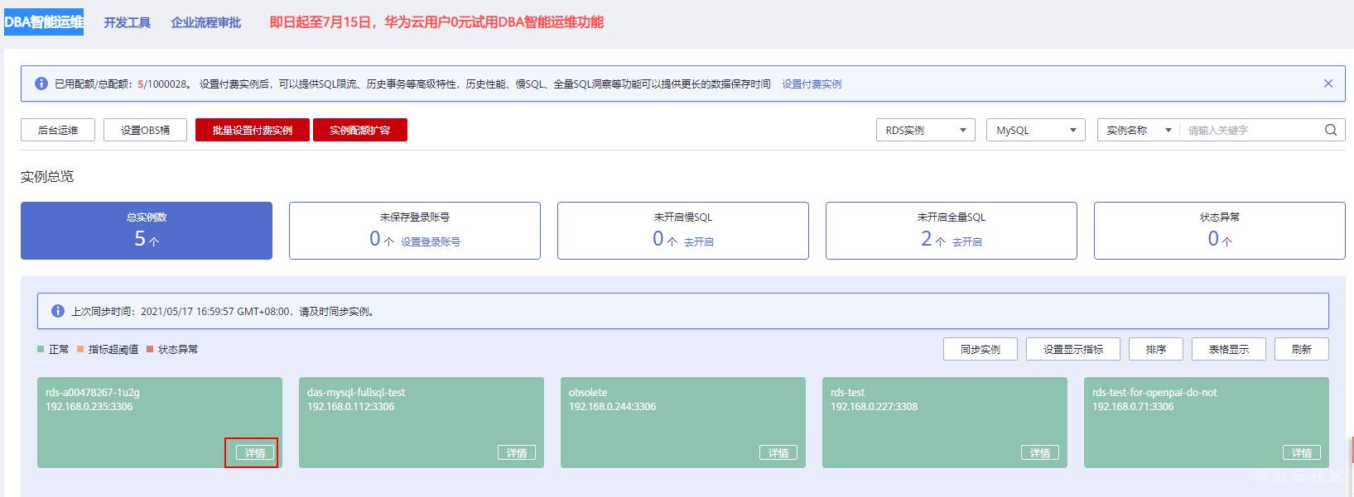Select the 状态异常 overview card
Screen dimensions: 1354x497
(x=1220, y=231)
